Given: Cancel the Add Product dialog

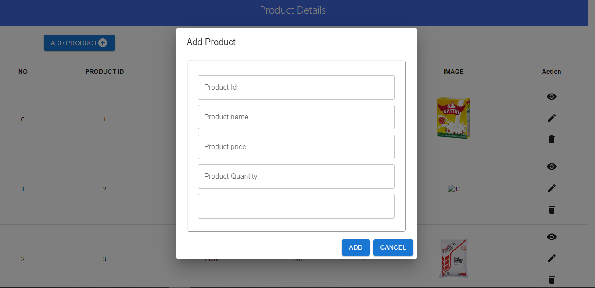Looking at the screenshot, I should pyautogui.click(x=393, y=247).
